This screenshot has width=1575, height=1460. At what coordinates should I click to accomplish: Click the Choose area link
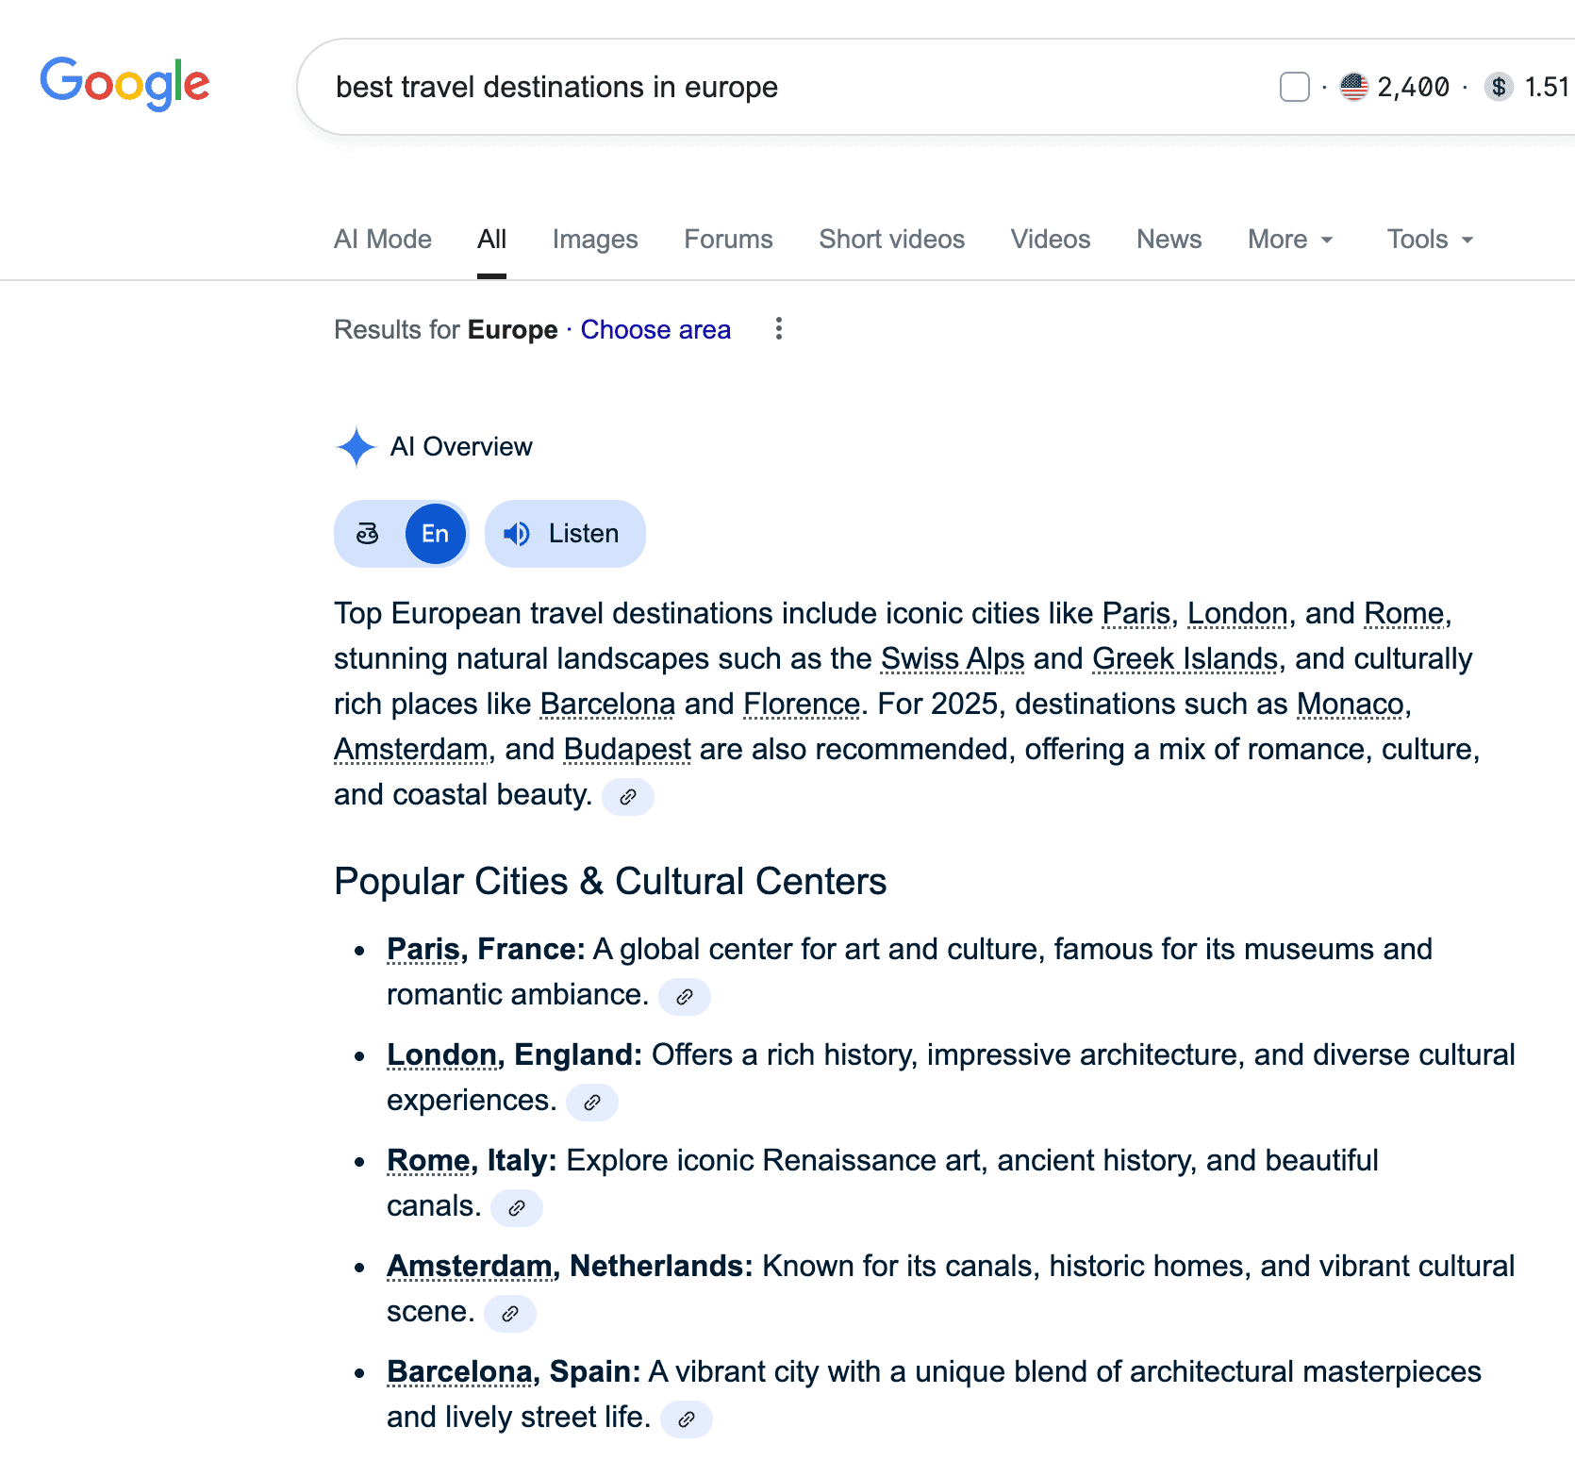[x=655, y=329]
